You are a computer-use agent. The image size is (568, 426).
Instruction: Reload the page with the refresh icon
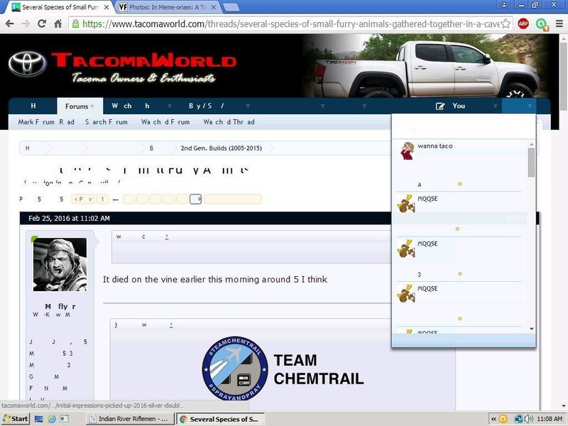pos(42,24)
